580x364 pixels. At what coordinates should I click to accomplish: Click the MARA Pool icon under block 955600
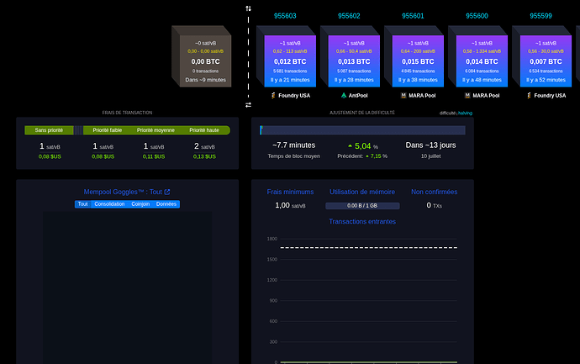(467, 96)
